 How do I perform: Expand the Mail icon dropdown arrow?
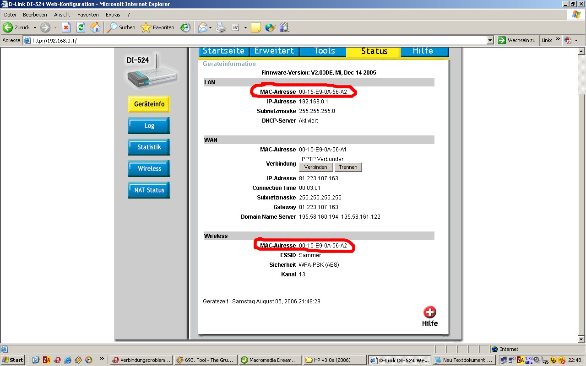point(211,28)
